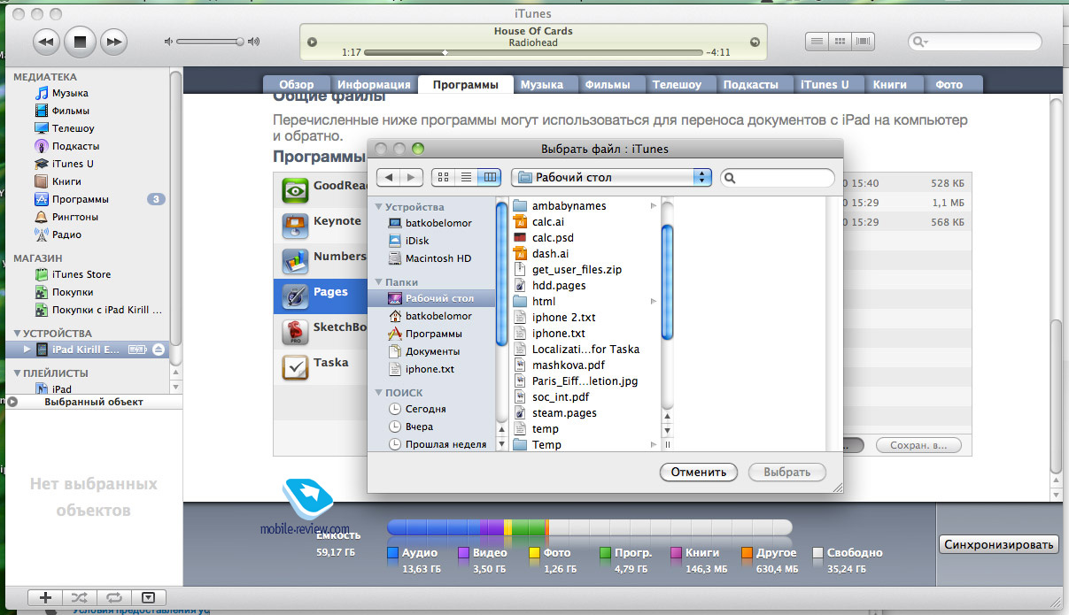Collapse the Устройства section in dialog
The height and width of the screenshot is (615, 1069).
coord(378,207)
